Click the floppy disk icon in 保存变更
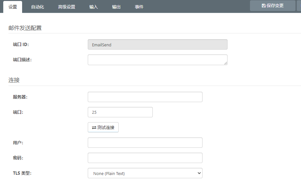301x187 pixels. [x=264, y=6]
